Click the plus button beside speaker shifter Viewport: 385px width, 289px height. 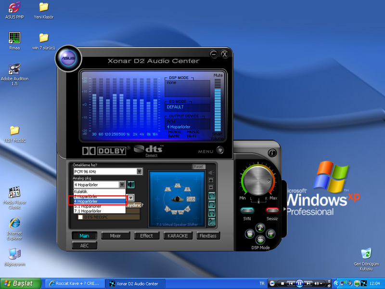click(x=211, y=180)
